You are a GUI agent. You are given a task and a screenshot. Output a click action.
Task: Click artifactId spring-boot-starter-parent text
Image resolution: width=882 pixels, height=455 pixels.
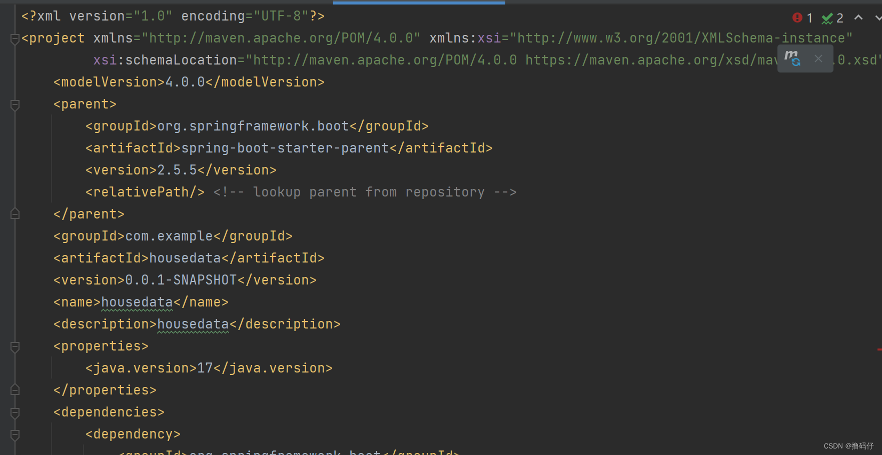point(285,148)
